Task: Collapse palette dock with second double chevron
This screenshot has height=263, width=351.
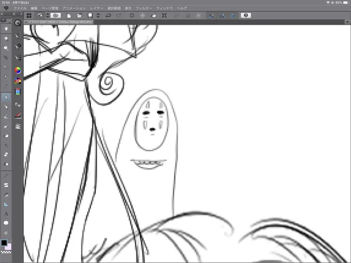Action: pyautogui.click(x=14, y=14)
